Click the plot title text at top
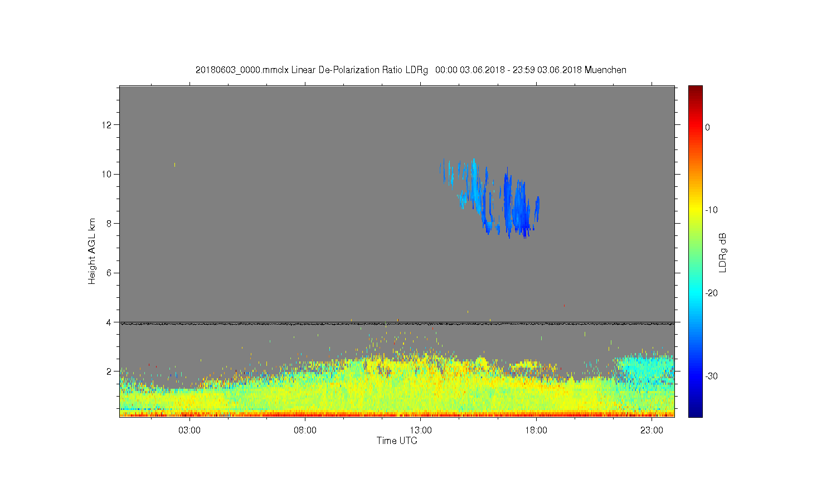Viewport: 836px width, 502px height. [x=411, y=70]
